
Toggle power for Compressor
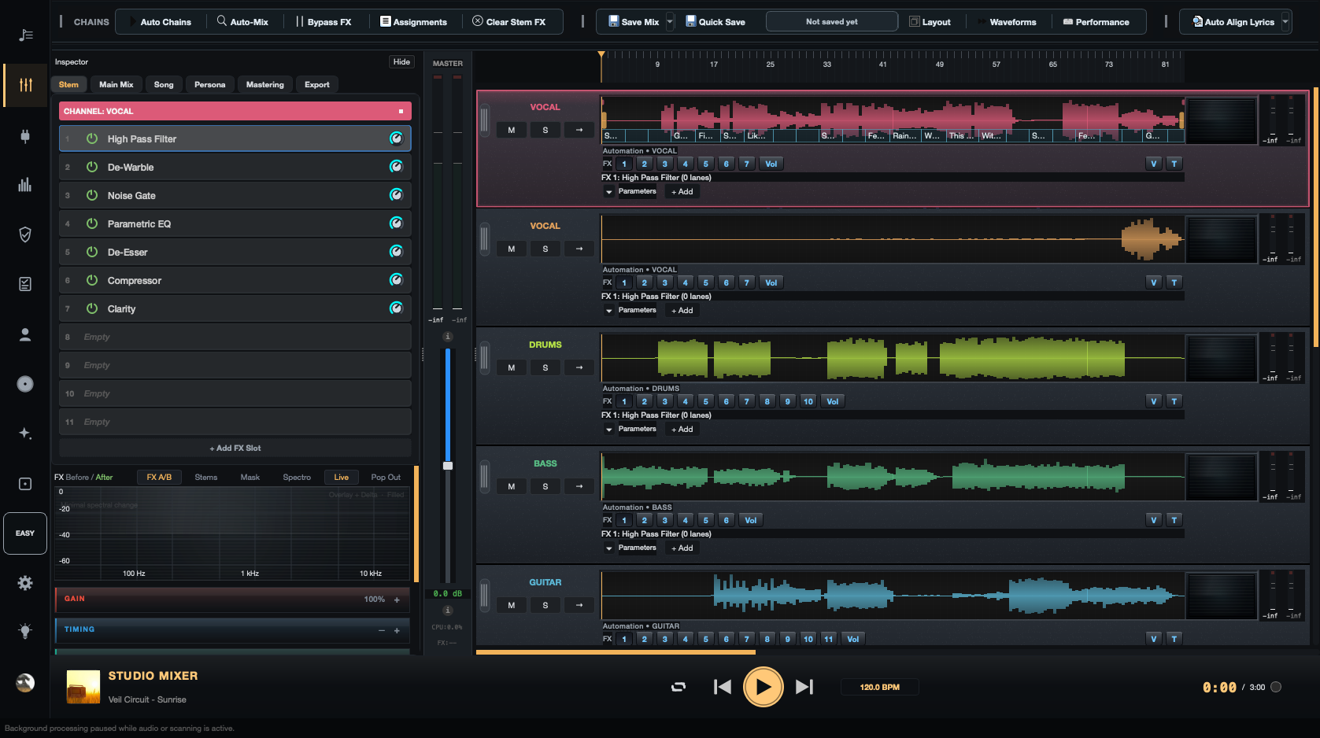(x=92, y=280)
